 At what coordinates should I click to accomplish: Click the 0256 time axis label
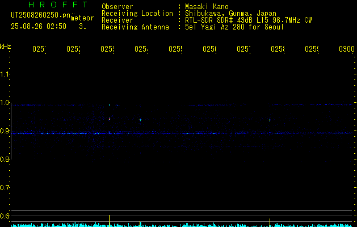tap(209, 49)
